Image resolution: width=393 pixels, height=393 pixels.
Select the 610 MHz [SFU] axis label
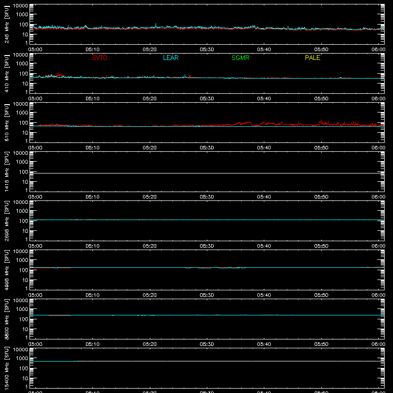coord(6,122)
